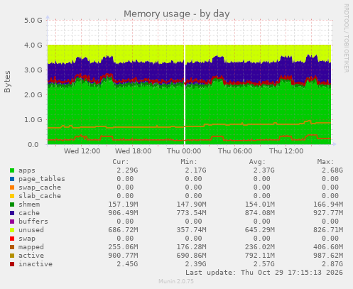The height and width of the screenshot is (289, 353).
Task: Click the 'Bytes' vertical axis label
Action: click(x=7, y=82)
